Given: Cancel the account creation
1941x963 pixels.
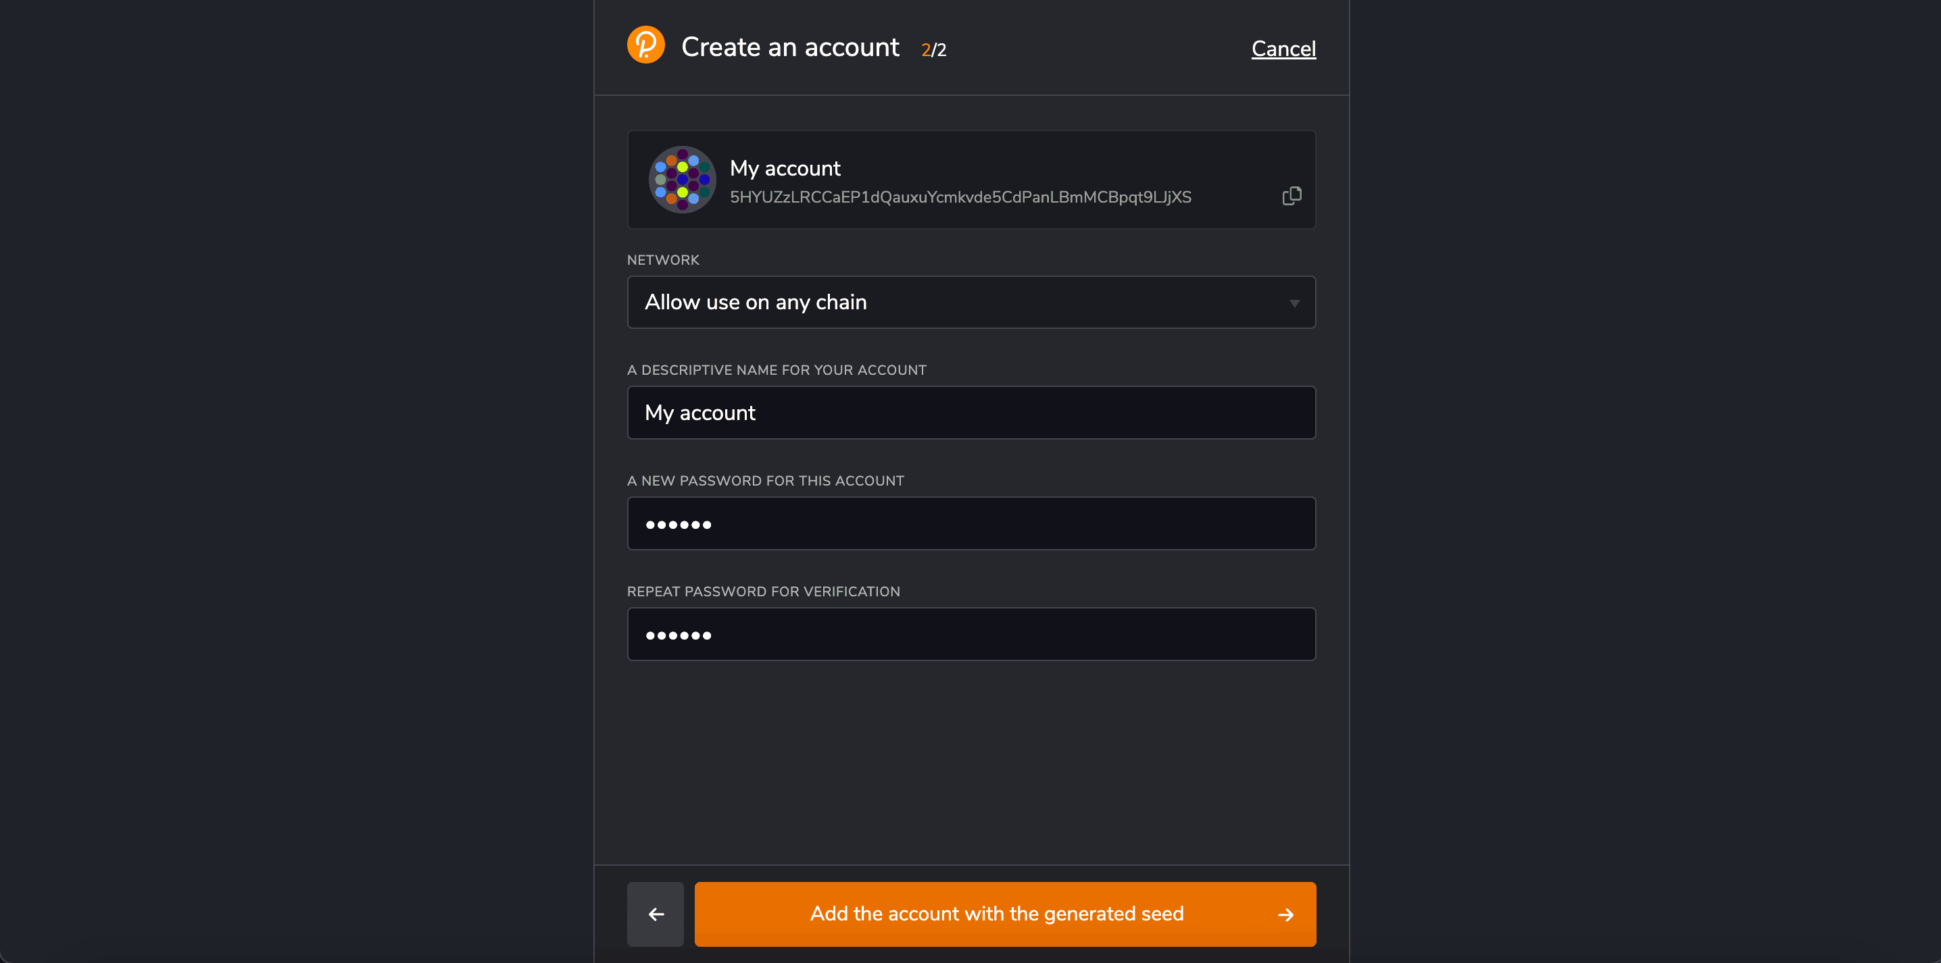Looking at the screenshot, I should (x=1283, y=49).
